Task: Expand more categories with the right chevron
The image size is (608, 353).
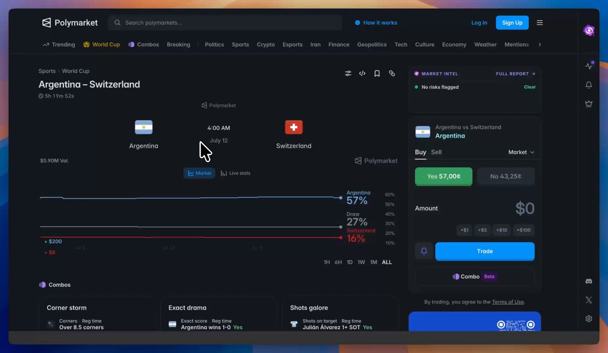Action: point(540,45)
